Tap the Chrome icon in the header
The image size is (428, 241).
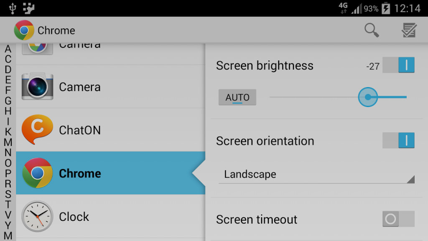pyautogui.click(x=24, y=30)
